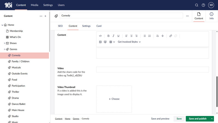Open the Content tree options ellipsis

point(41,16)
